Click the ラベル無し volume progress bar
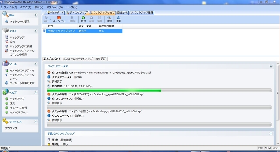The width and height of the screenshot is (280, 152). (159, 125)
